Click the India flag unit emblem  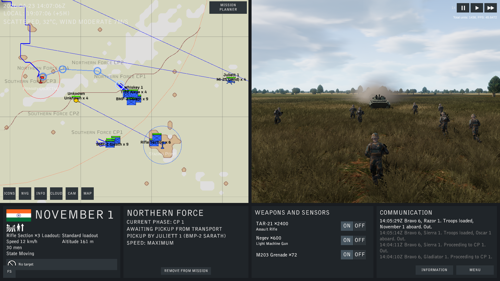(19, 215)
